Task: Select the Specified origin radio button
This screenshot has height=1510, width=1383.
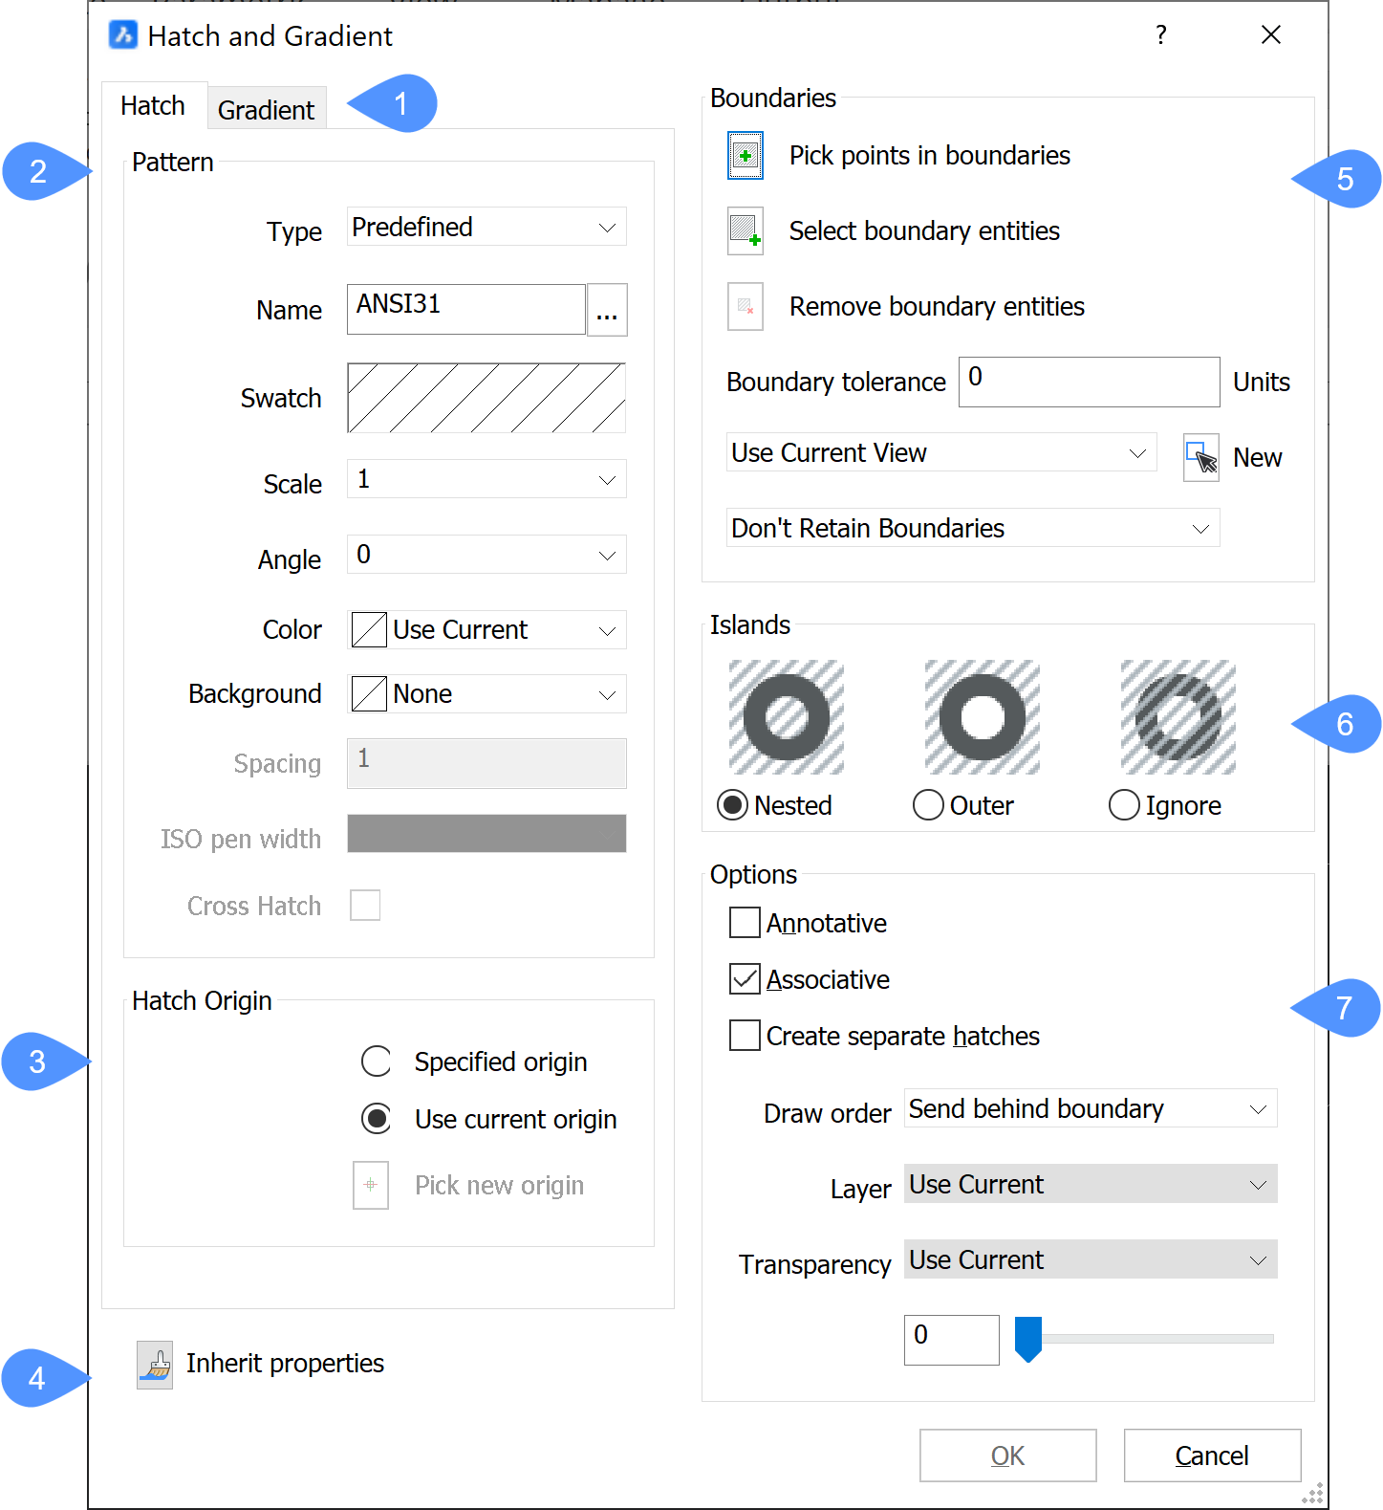Action: coord(377,1061)
